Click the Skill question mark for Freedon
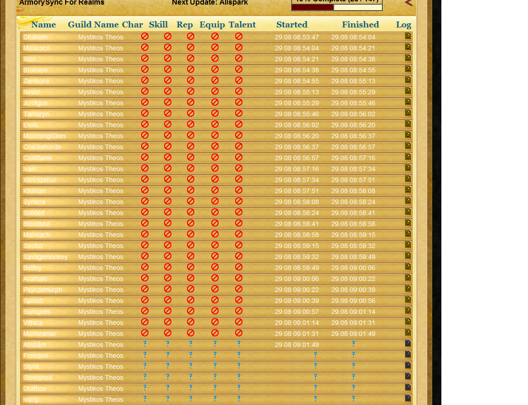 pos(168,355)
